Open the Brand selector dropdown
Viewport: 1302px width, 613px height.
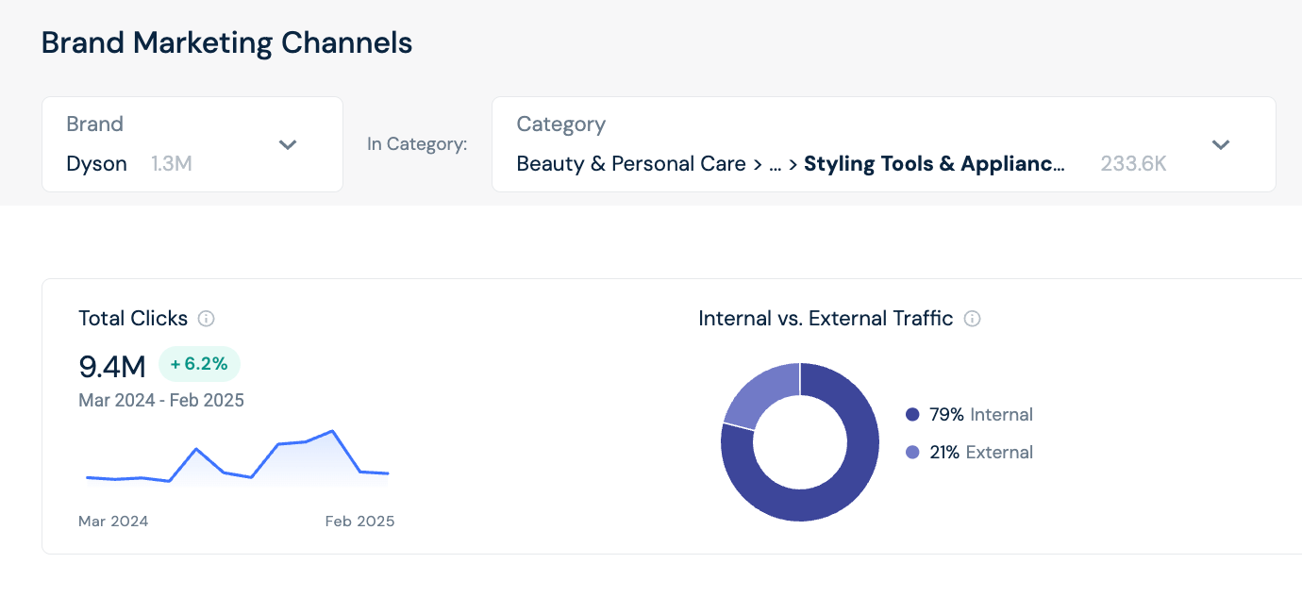coord(288,144)
